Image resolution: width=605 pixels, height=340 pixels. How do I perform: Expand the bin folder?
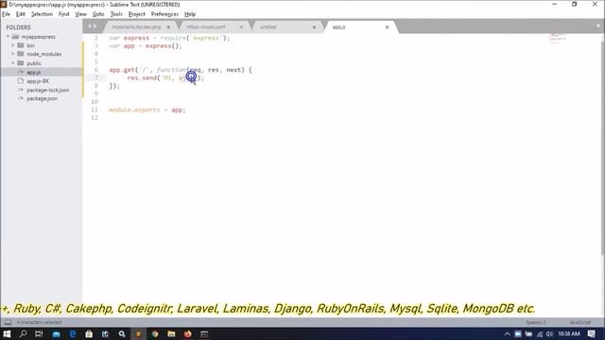tap(12, 45)
